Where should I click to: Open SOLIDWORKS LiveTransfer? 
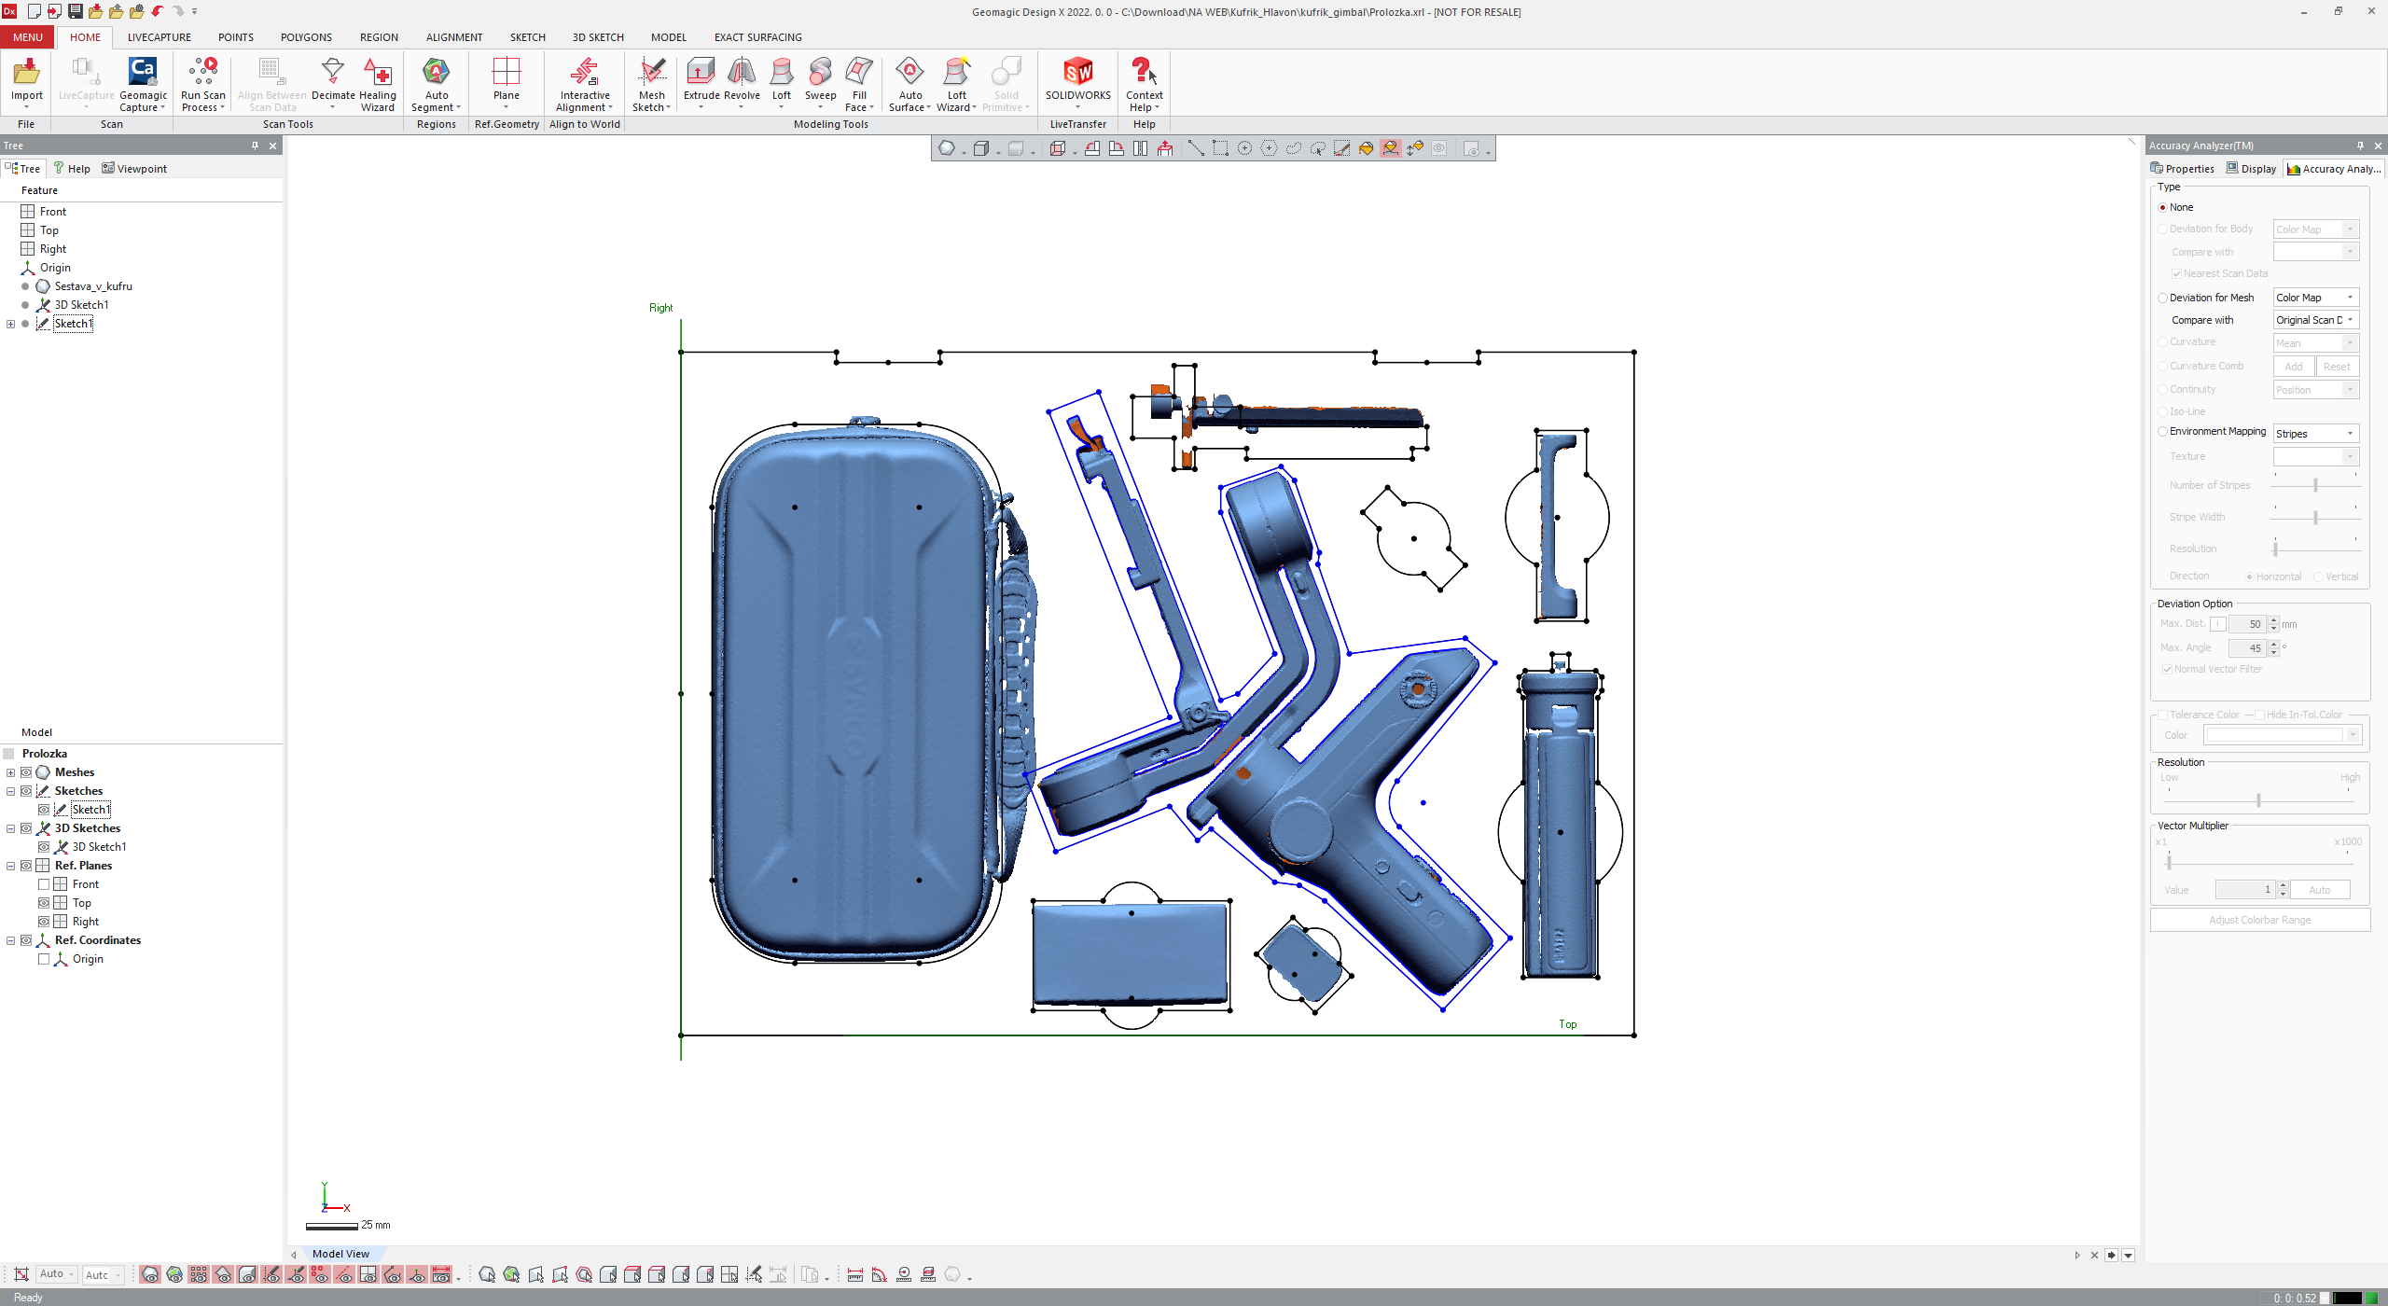point(1077,73)
